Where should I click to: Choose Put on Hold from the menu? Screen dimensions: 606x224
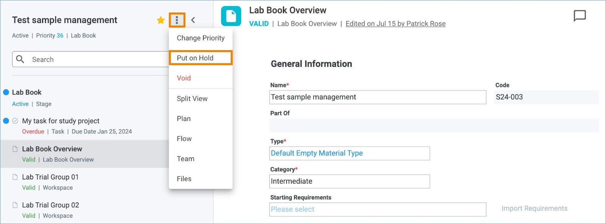201,58
